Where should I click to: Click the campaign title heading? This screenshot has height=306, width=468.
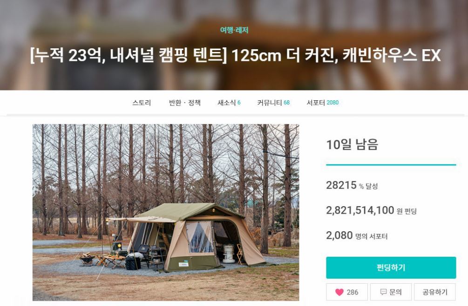click(x=235, y=55)
